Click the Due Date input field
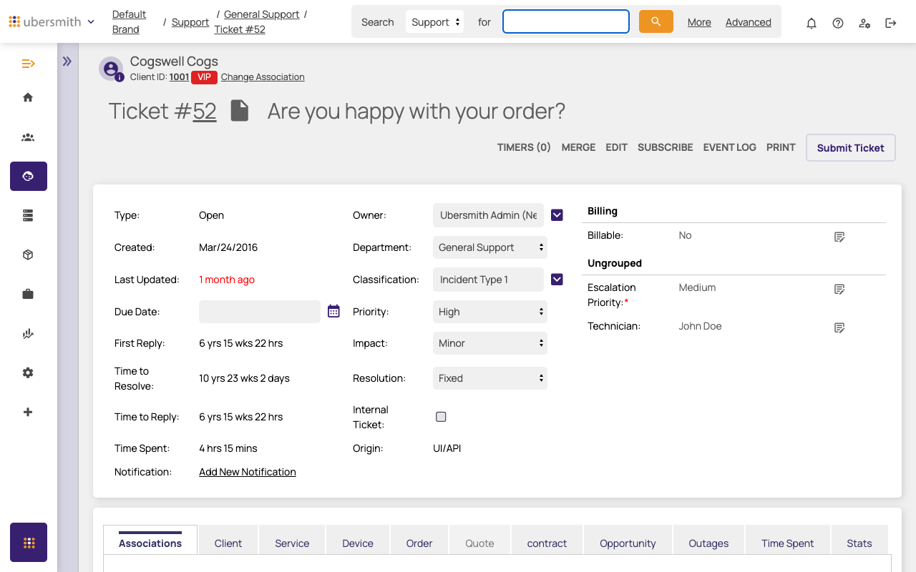The image size is (916, 572). pos(260,312)
